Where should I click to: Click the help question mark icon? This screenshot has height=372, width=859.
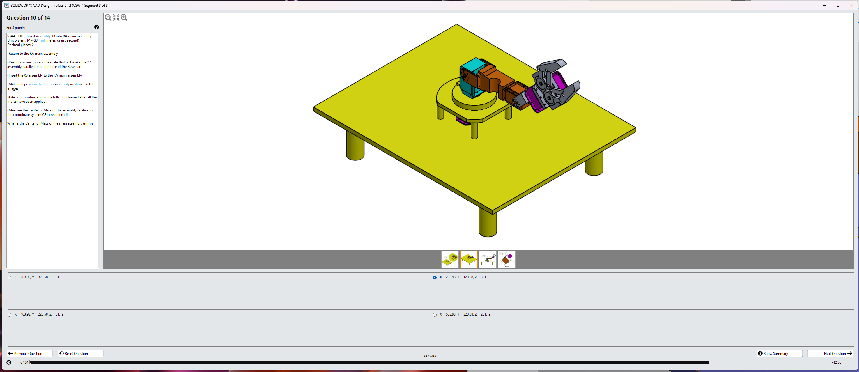tap(96, 27)
